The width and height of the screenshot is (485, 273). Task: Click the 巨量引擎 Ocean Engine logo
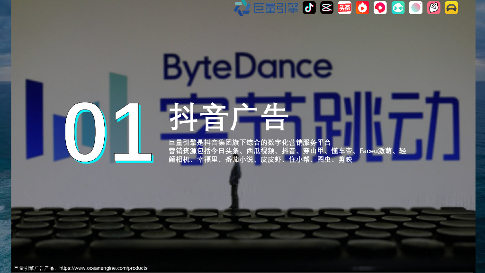[266, 8]
